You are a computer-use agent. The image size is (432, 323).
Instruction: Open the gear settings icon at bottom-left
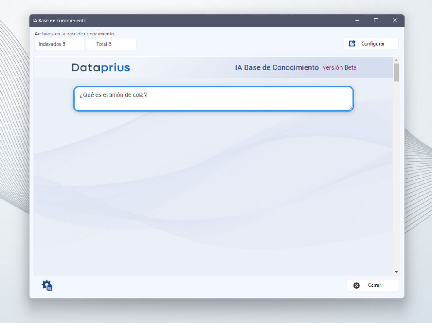coord(47,285)
